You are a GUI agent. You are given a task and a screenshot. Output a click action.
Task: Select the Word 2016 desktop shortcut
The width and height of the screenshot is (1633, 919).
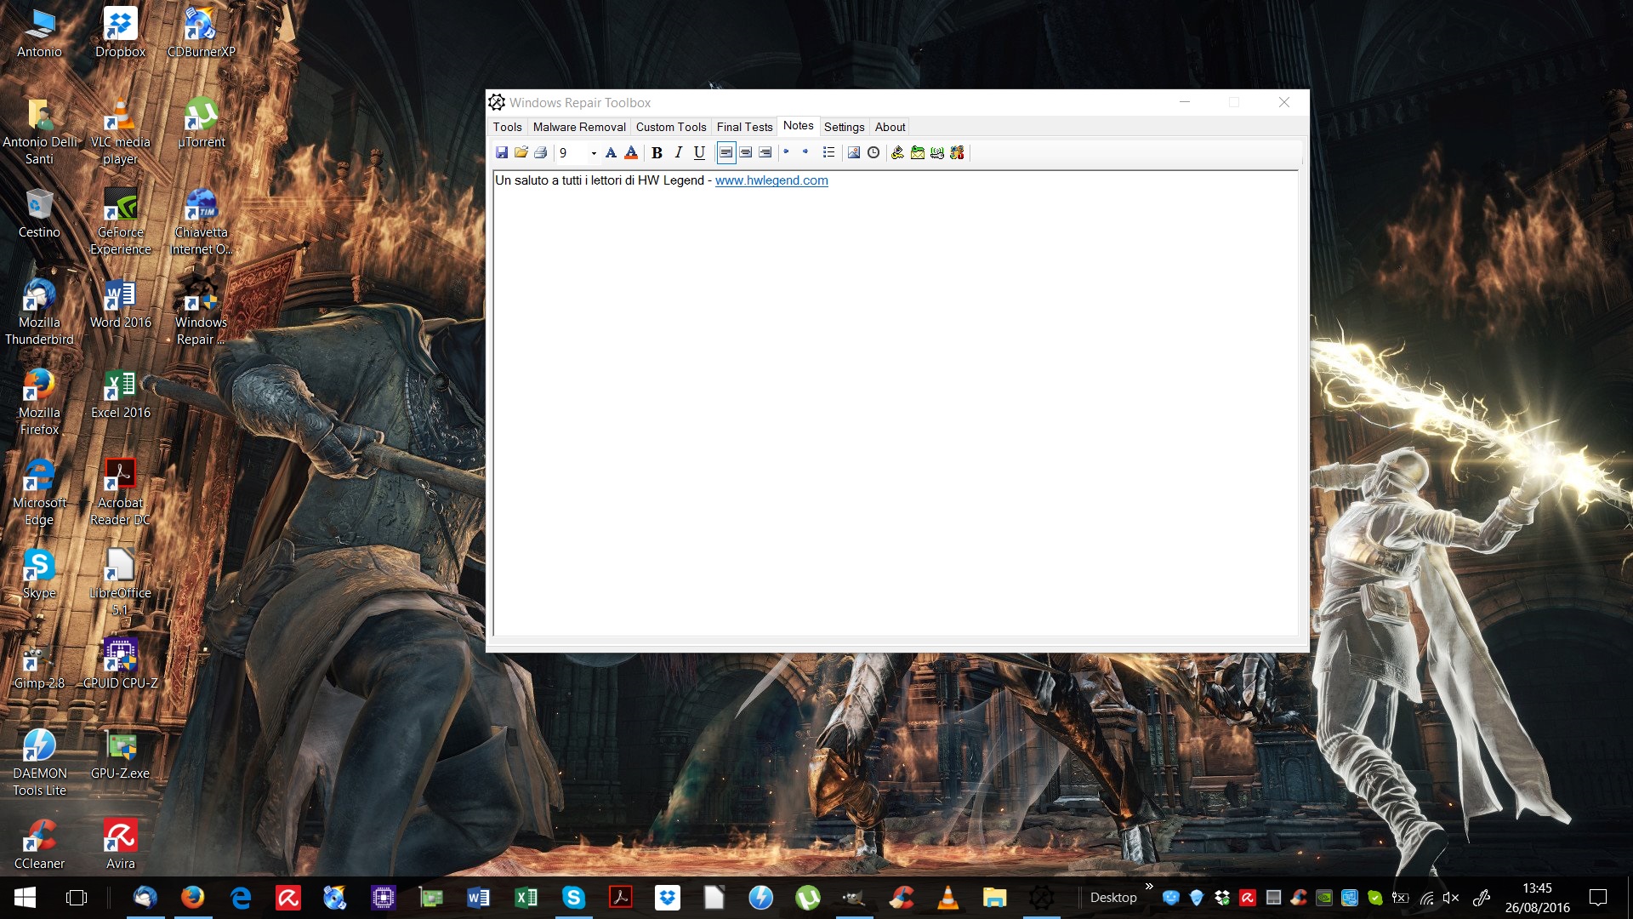coord(120,304)
